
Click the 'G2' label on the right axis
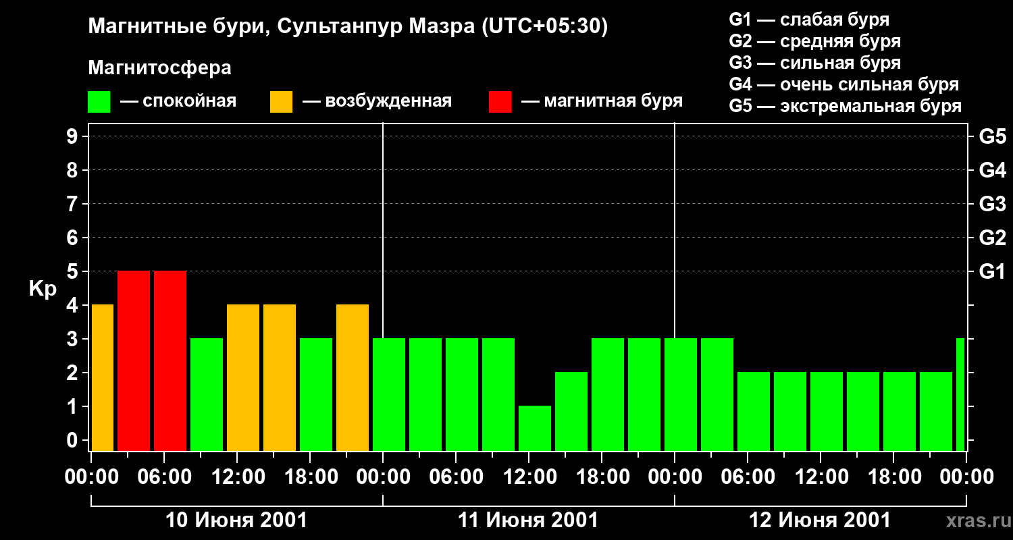[992, 238]
